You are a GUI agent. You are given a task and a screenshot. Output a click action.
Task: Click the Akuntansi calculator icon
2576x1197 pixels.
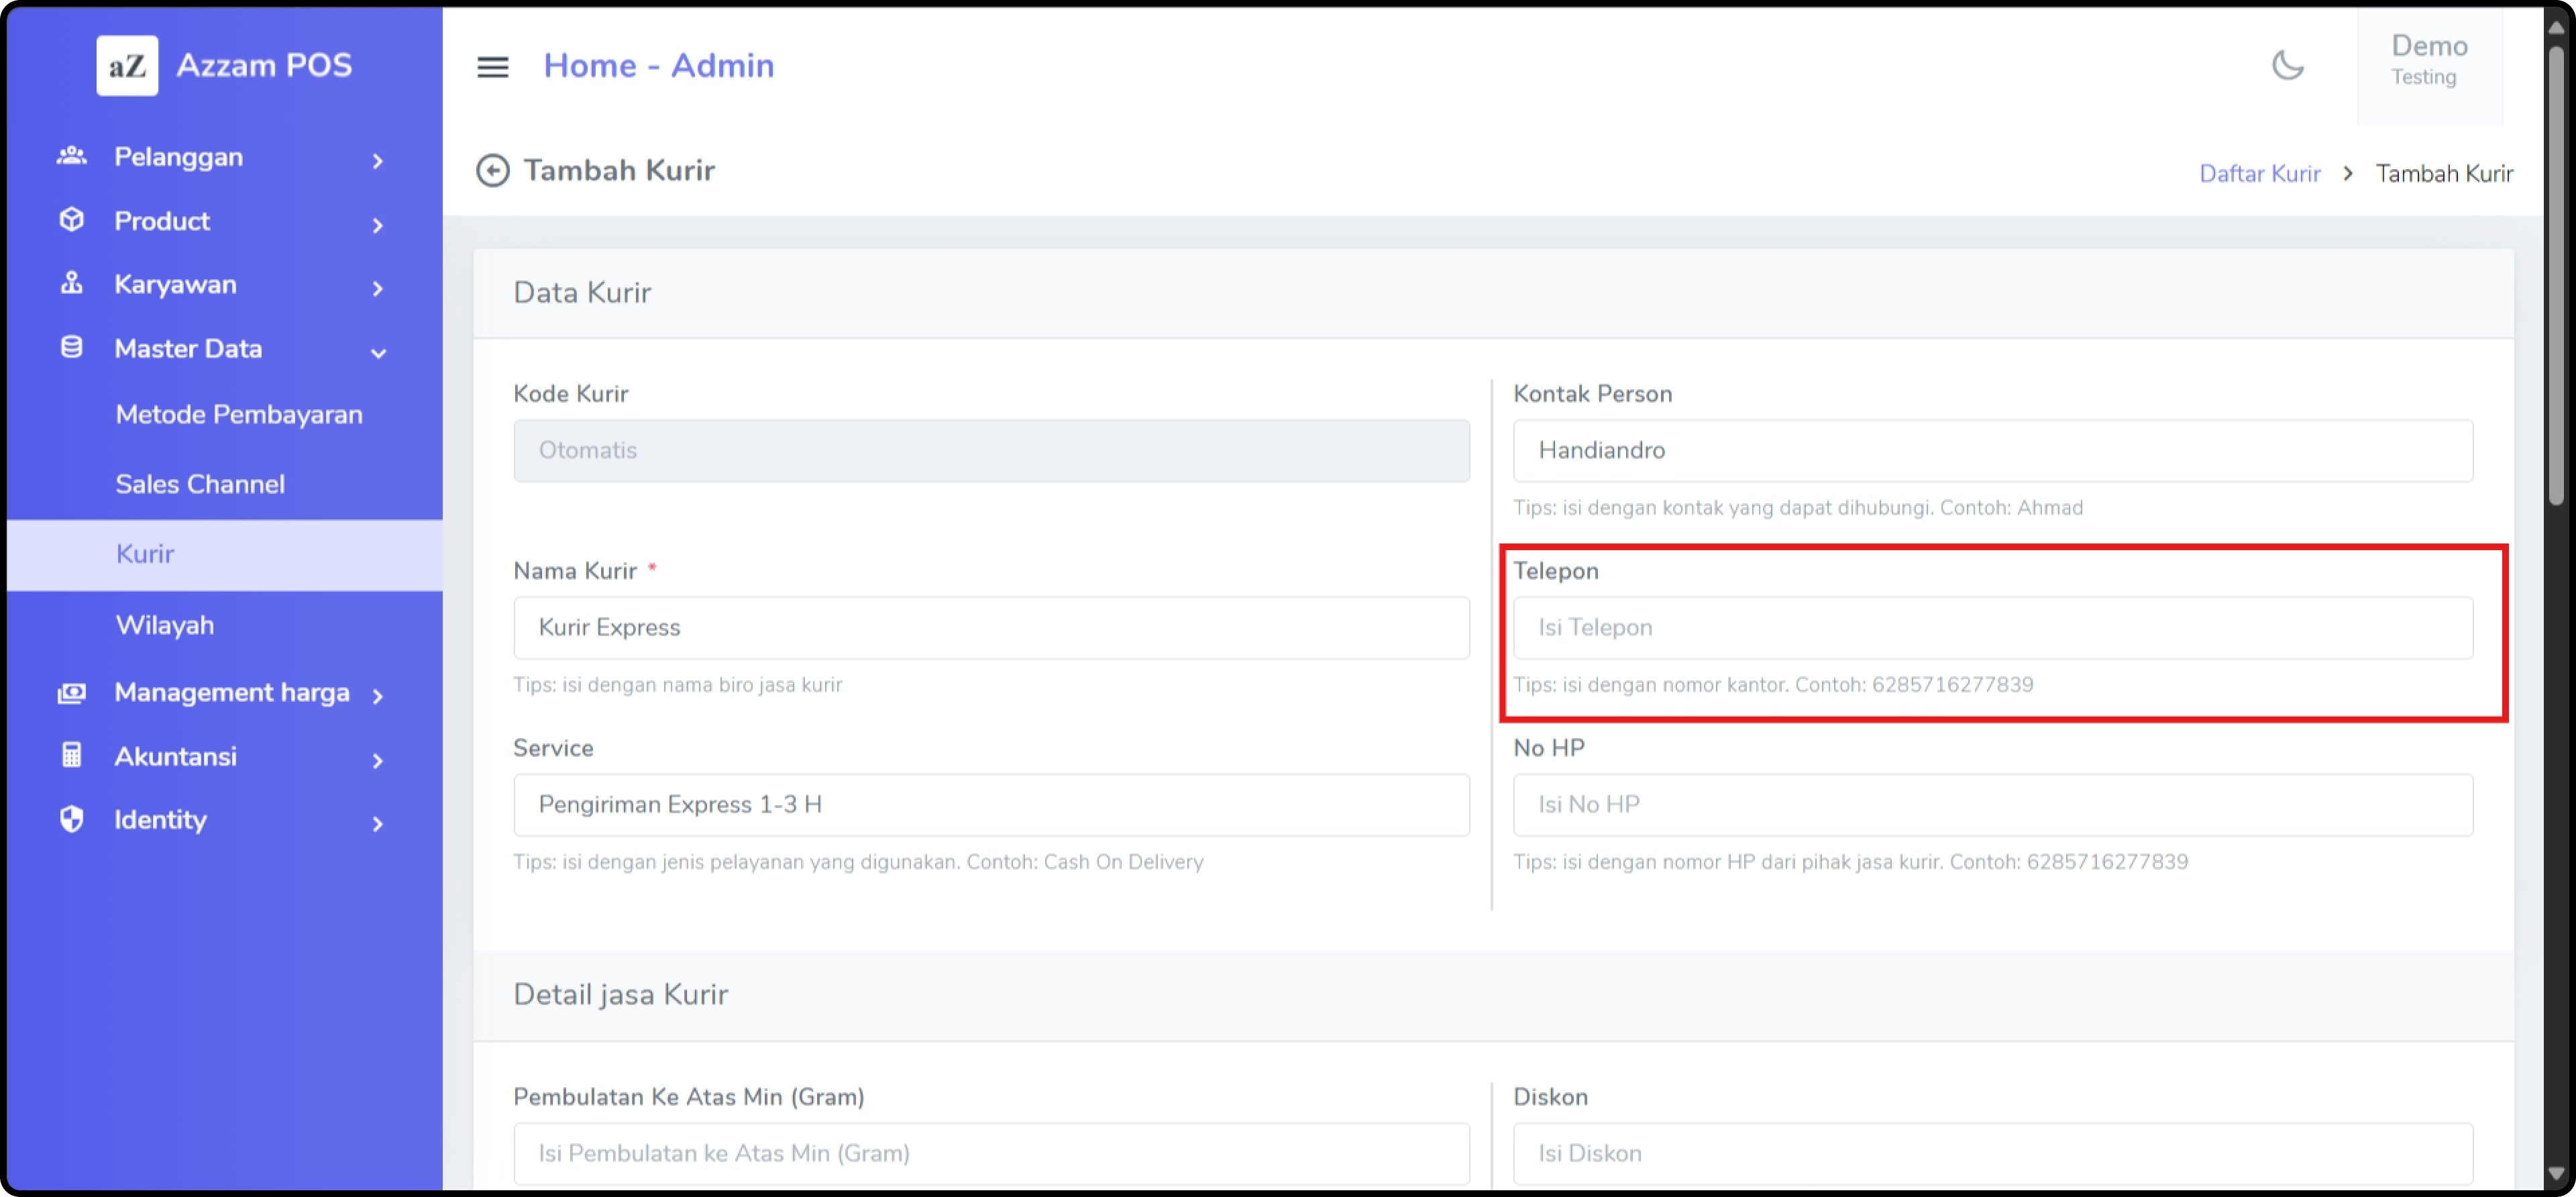71,756
